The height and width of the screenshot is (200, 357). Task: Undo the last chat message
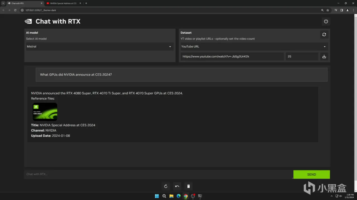pyautogui.click(x=177, y=186)
